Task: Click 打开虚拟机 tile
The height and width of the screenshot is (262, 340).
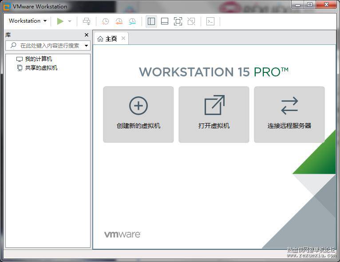Action: point(214,115)
